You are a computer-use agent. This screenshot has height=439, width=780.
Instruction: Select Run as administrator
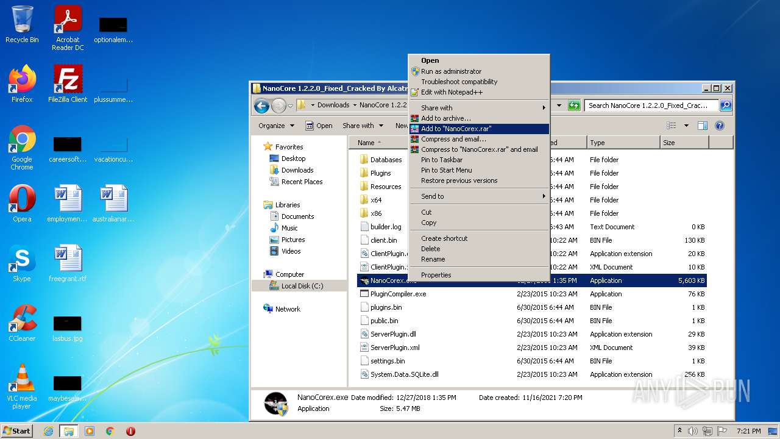click(x=480, y=71)
